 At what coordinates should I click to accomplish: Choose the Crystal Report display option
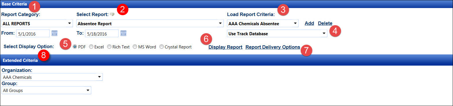pyautogui.click(x=161, y=47)
